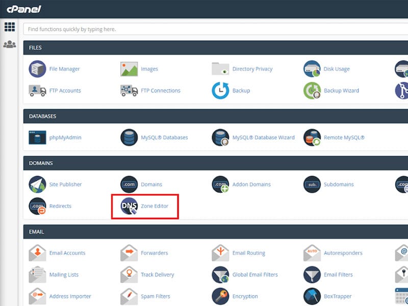Open the Spam Filters link
This screenshot has width=408, height=306.
[156, 296]
